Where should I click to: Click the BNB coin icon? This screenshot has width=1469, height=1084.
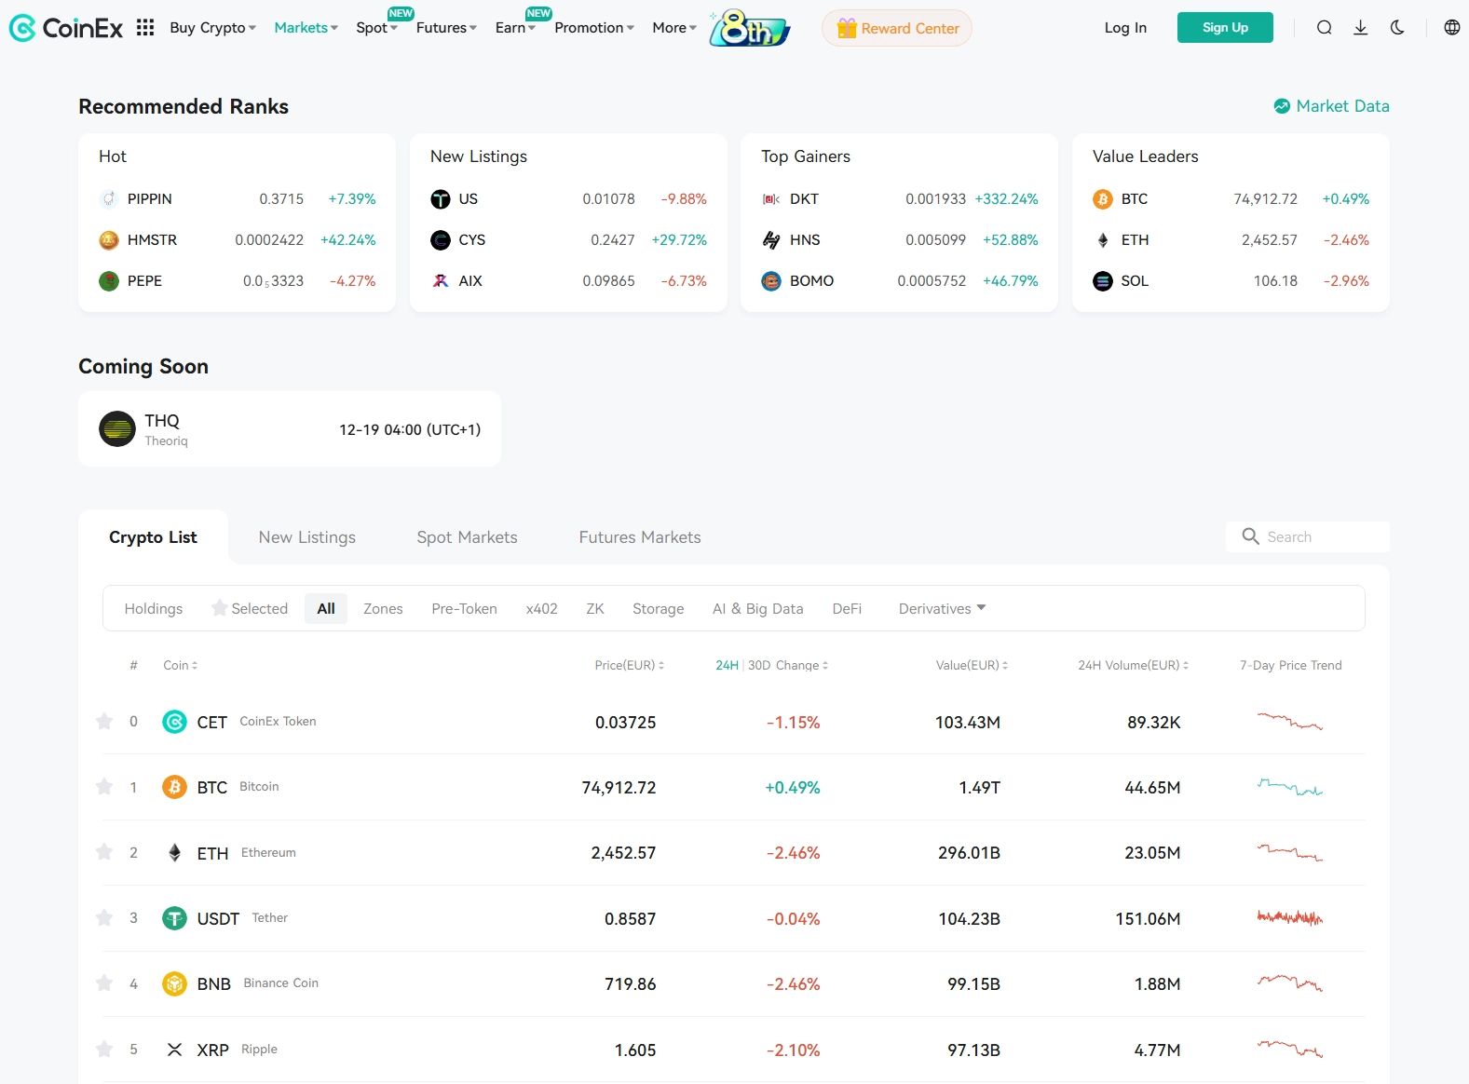[x=174, y=983]
